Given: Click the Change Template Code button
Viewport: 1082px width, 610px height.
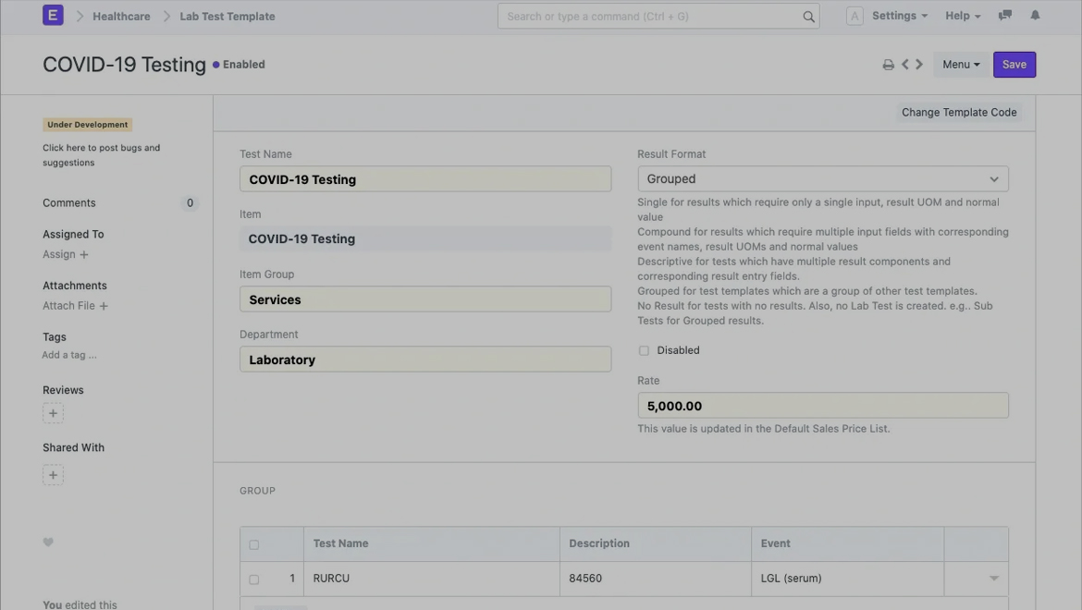Looking at the screenshot, I should pos(959,113).
